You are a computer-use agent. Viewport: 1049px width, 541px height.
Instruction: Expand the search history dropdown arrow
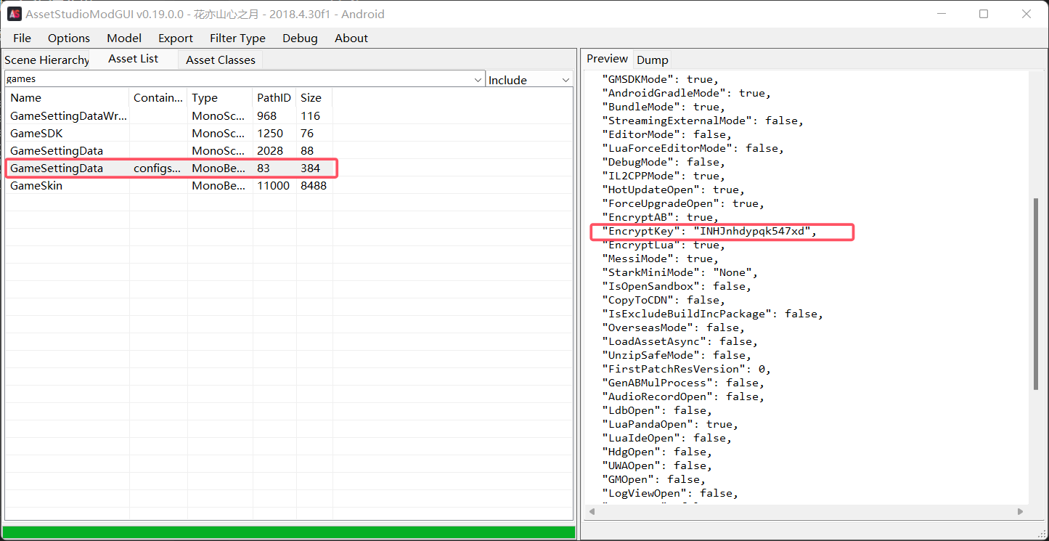[x=478, y=79]
